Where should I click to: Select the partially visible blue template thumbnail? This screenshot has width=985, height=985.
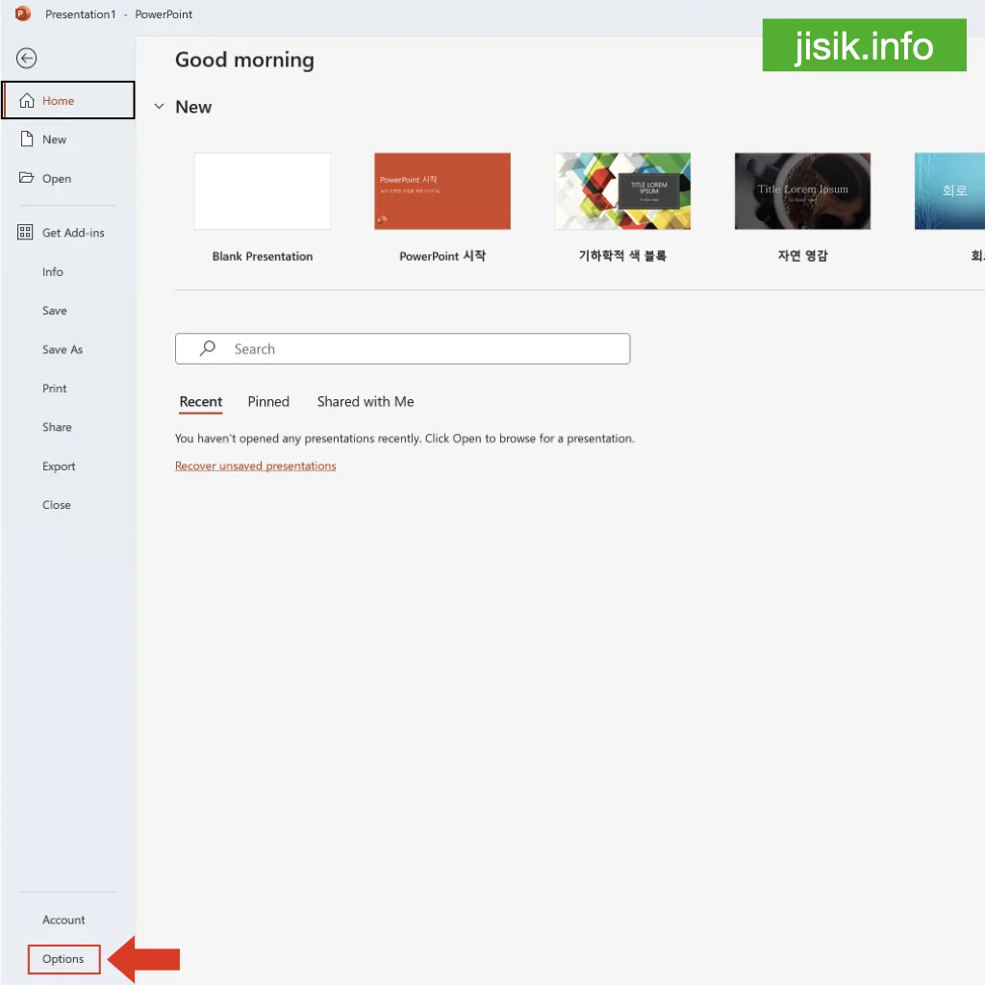[x=949, y=191]
